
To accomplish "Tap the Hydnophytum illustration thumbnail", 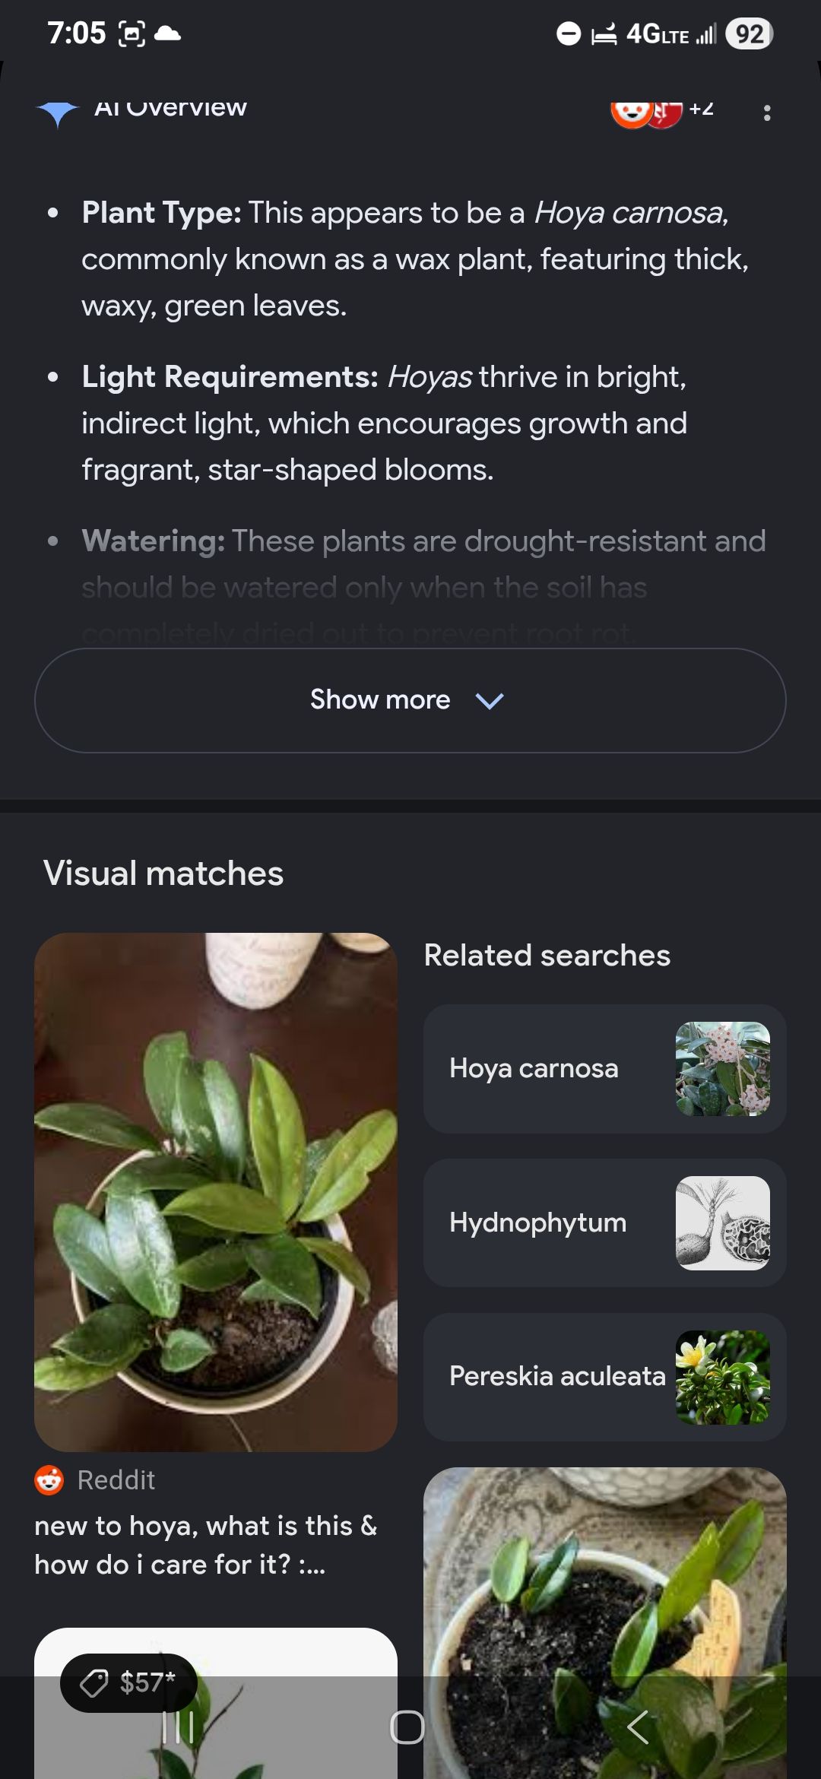I will tap(723, 1223).
